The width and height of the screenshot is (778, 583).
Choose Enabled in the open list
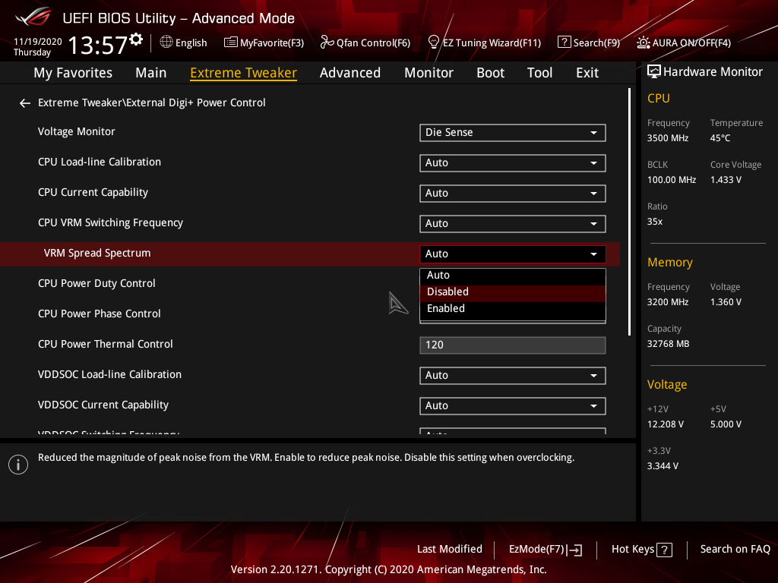point(513,309)
